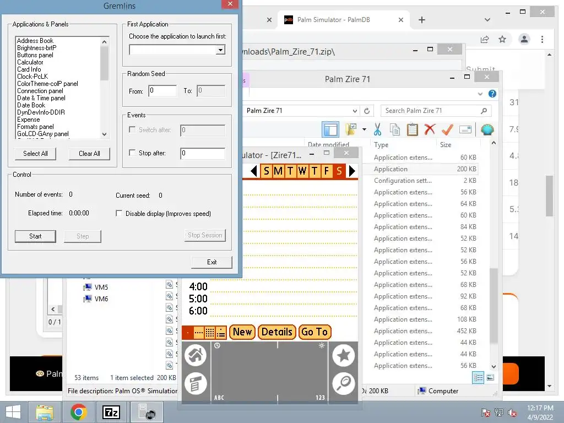Click Details button in Date Book
Image resolution: width=564 pixels, height=423 pixels.
[x=277, y=332]
